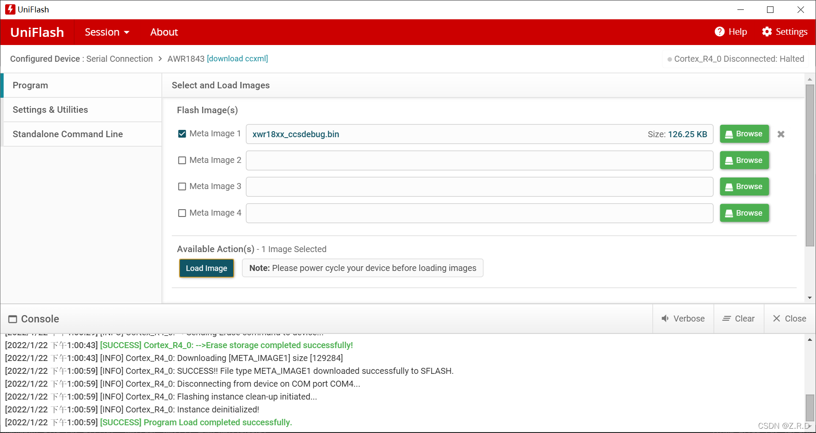Click the UniFlash app icon in title bar
This screenshot has width=816, height=433.
tap(10, 9)
